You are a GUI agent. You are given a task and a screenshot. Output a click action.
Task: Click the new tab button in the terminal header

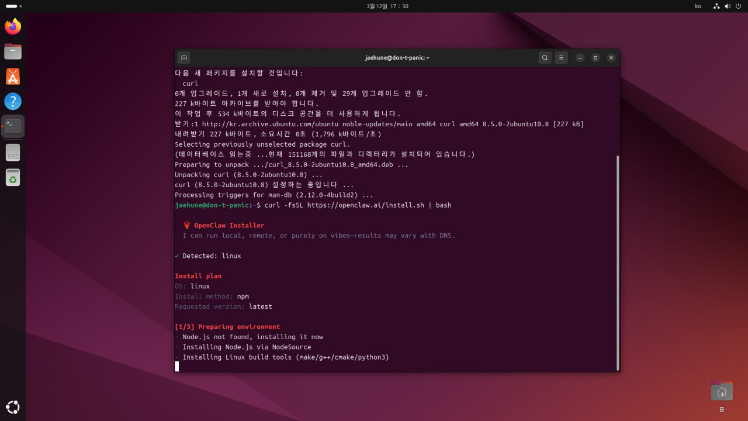pos(184,57)
